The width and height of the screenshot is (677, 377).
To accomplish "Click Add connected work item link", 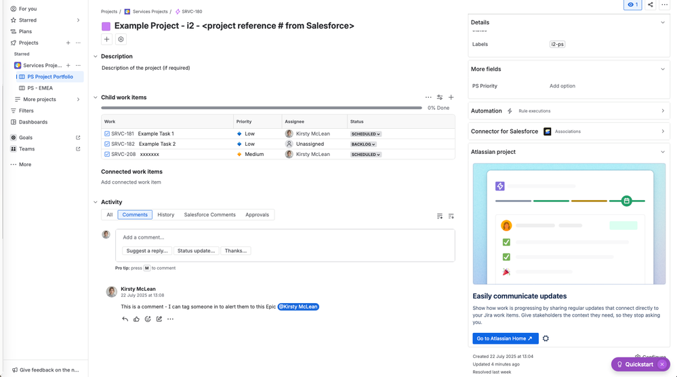I will point(131,182).
